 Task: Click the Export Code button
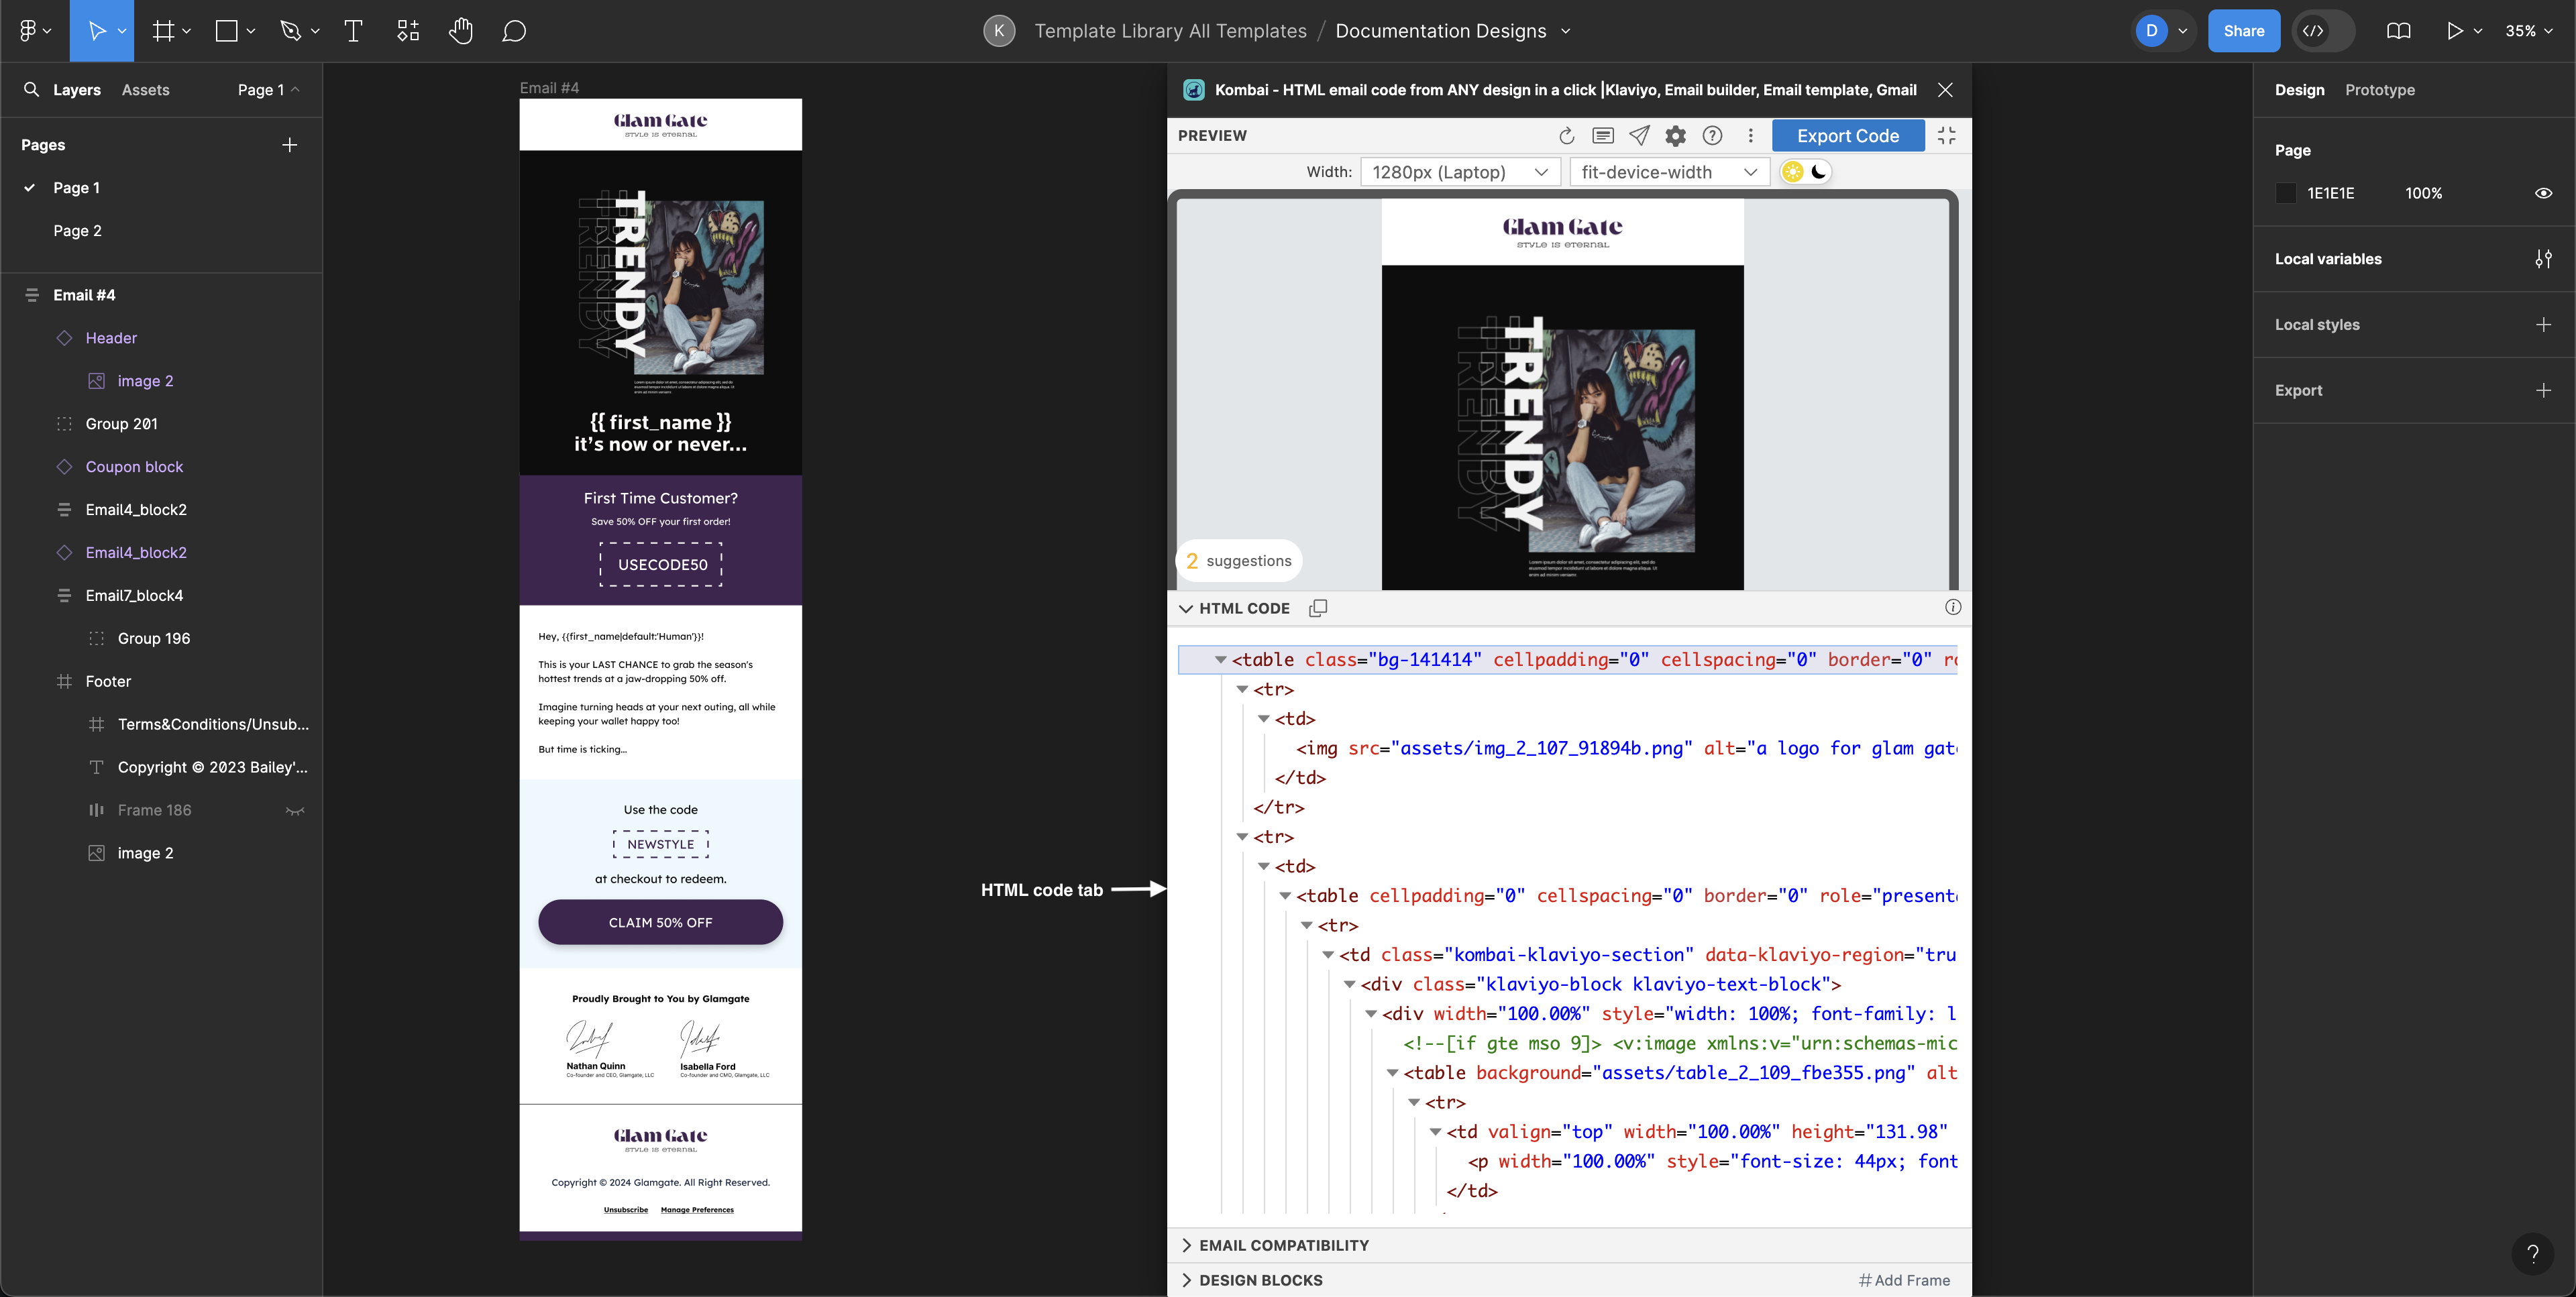click(x=1847, y=136)
